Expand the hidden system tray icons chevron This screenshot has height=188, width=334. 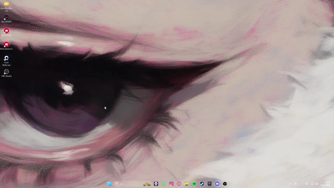click(x=290, y=184)
